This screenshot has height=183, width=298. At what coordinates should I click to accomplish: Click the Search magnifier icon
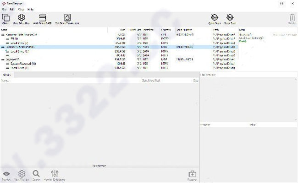pos(36,174)
